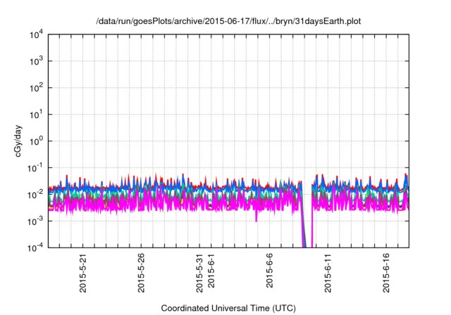
Task: Select the 2015-5-31 date tick label
Action: coord(199,273)
